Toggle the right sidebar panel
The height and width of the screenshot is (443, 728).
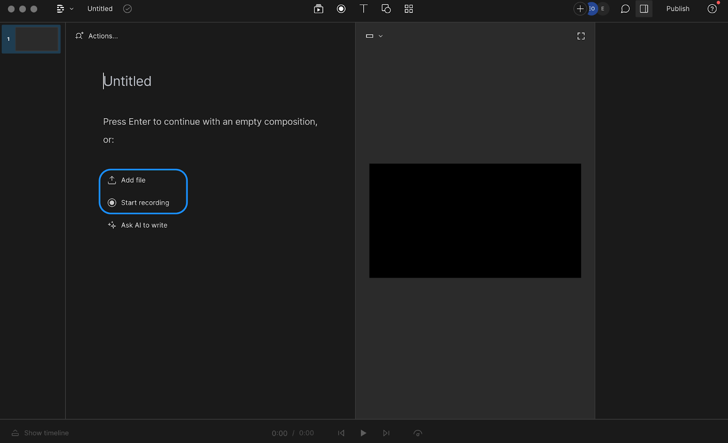[x=644, y=9]
